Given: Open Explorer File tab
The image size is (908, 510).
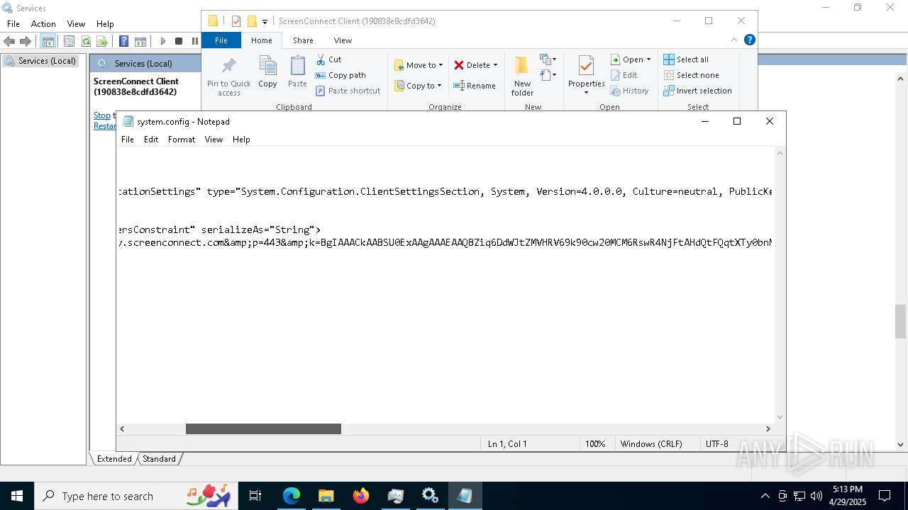Looking at the screenshot, I should coord(221,40).
